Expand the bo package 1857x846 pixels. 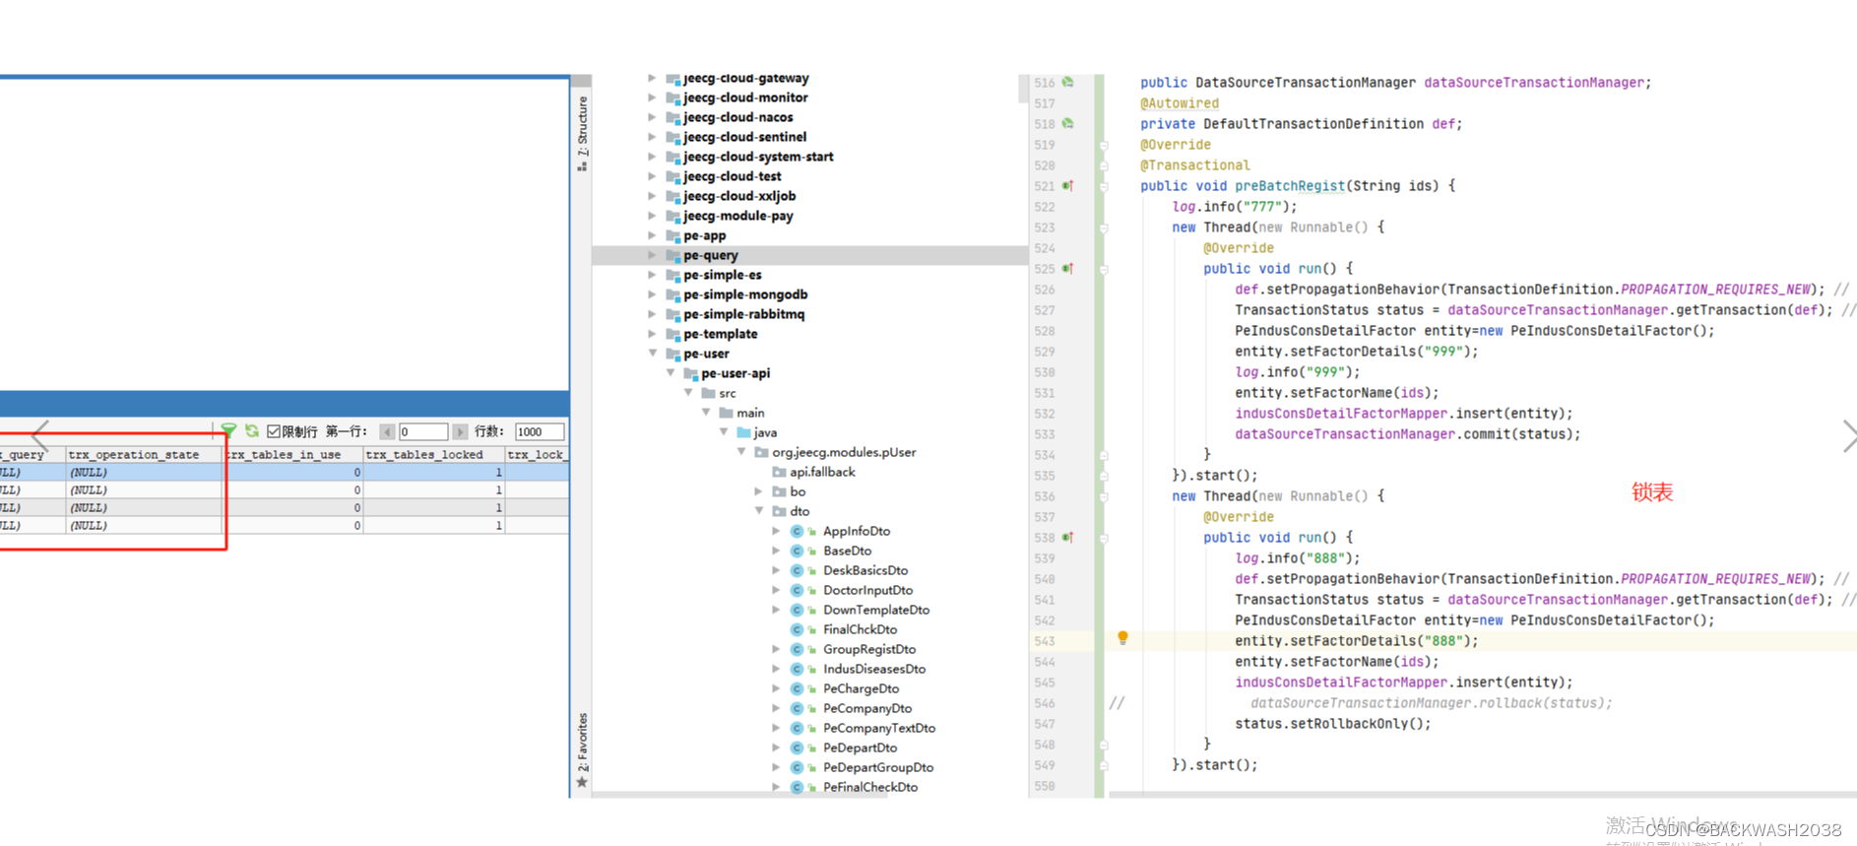(x=758, y=491)
